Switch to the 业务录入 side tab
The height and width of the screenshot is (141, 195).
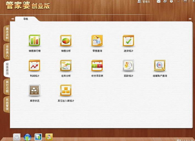point(7,51)
